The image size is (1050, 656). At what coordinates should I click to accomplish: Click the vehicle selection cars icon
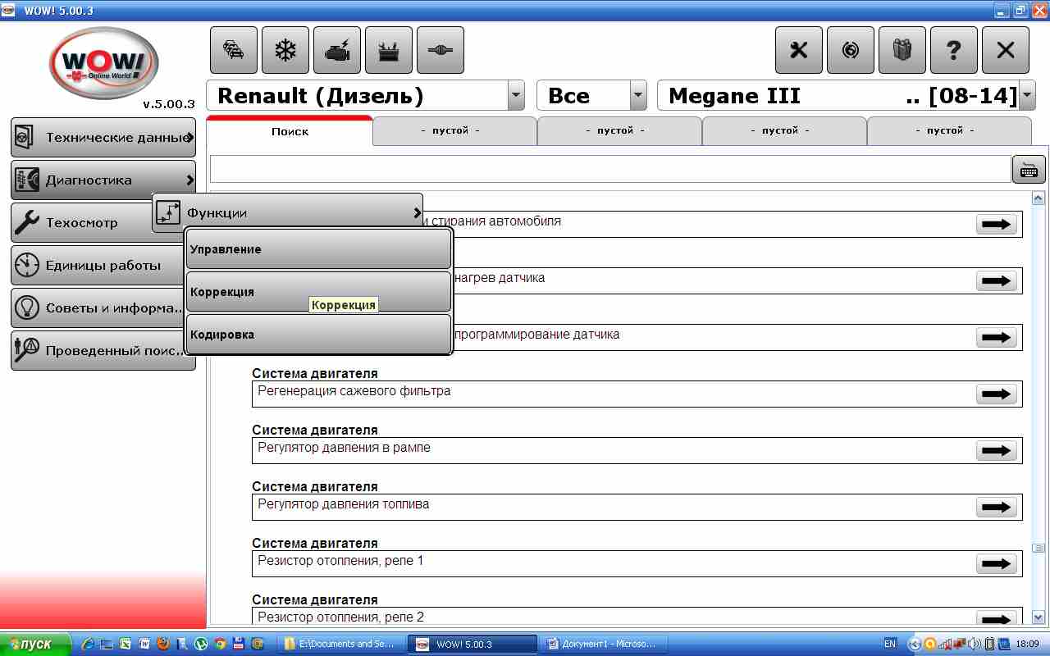234,51
